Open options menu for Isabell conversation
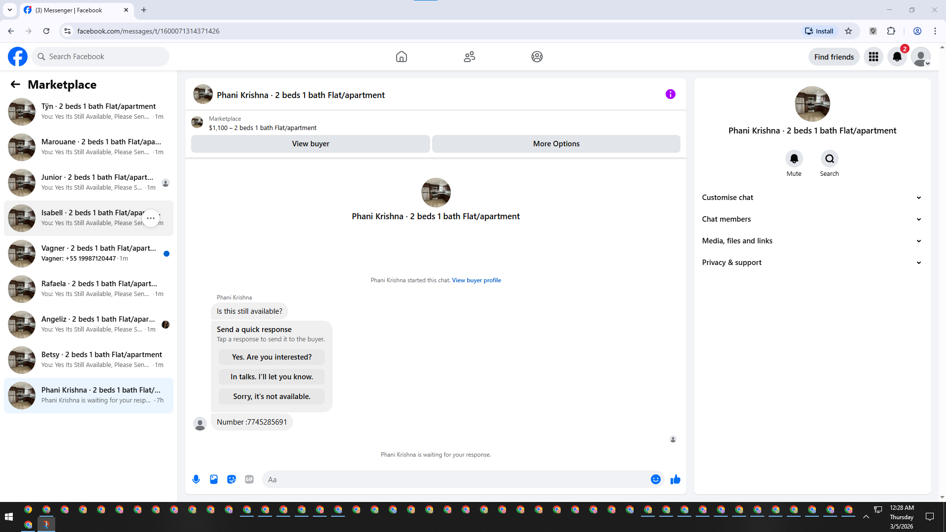946x532 pixels. [x=151, y=218]
